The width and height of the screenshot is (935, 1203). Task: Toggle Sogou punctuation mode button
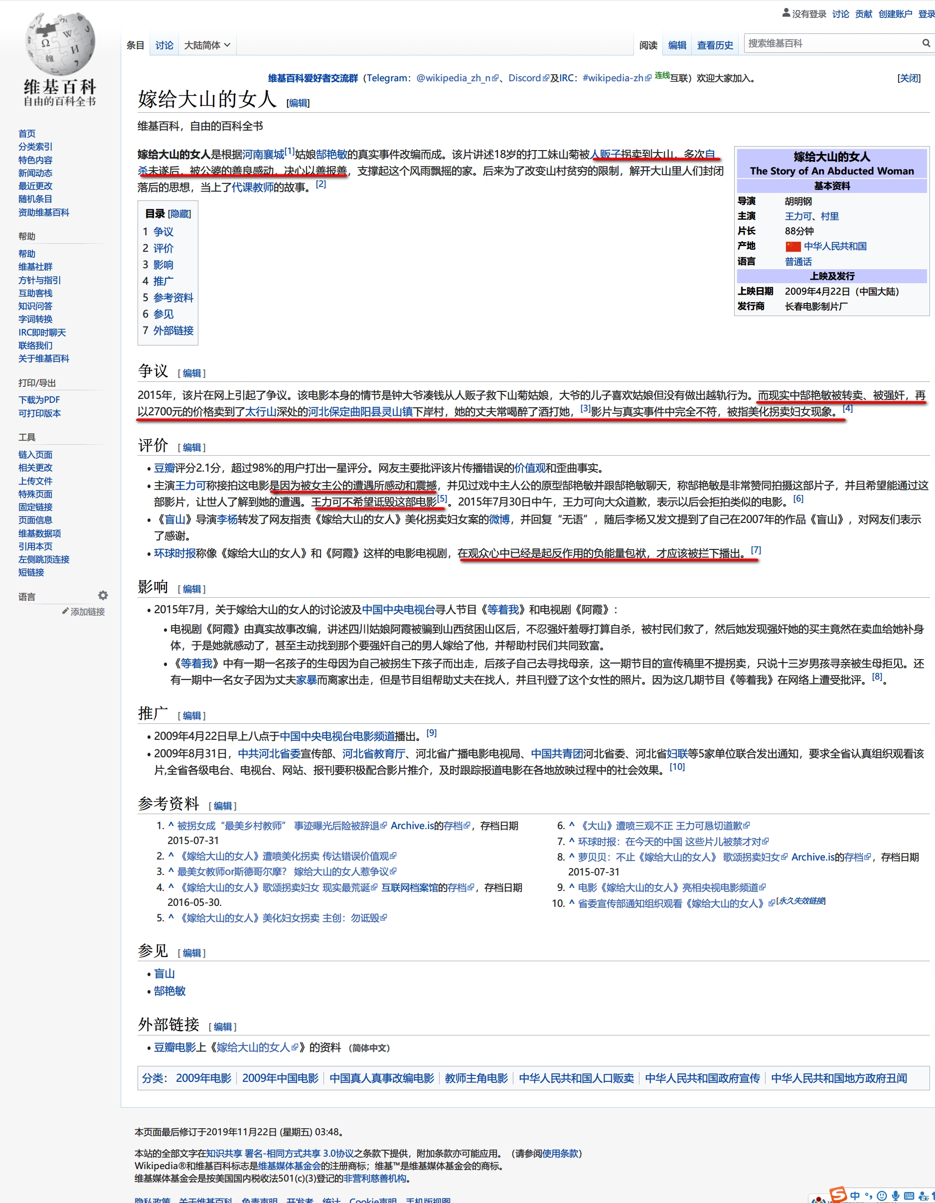pyautogui.click(x=868, y=1196)
